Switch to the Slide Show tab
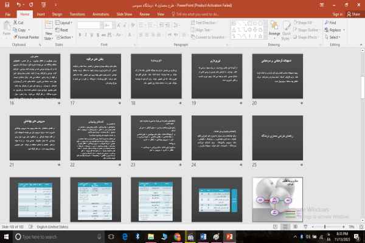The width and height of the screenshot is (365, 243). 124,13
